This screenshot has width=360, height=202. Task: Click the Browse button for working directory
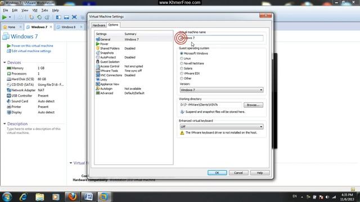(253, 105)
